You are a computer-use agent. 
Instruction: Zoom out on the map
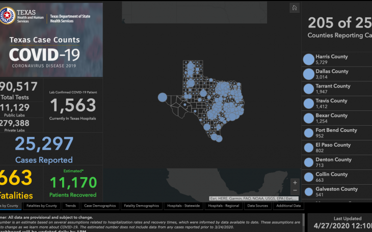(x=295, y=191)
